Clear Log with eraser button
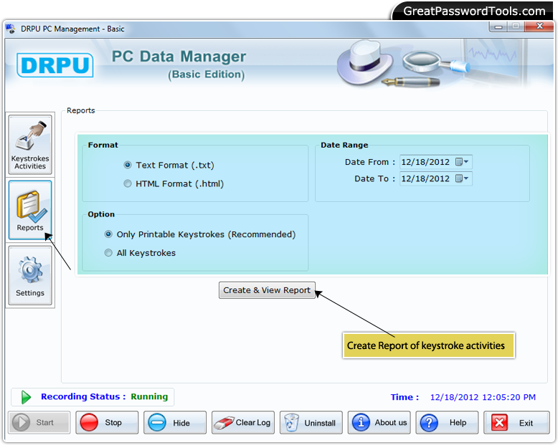This screenshot has width=558, height=445. pos(243,423)
